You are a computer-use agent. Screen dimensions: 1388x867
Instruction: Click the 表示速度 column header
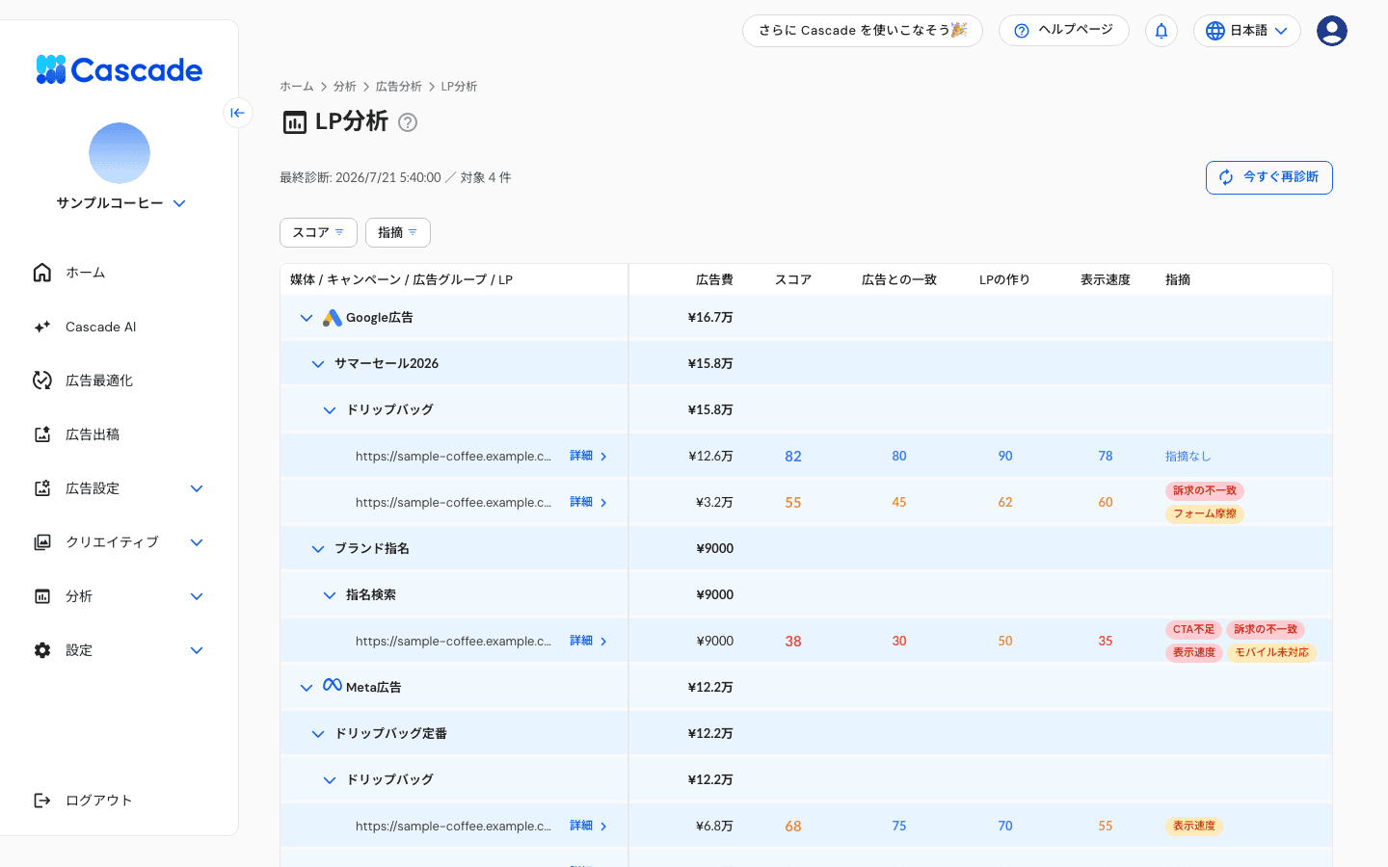[1105, 279]
